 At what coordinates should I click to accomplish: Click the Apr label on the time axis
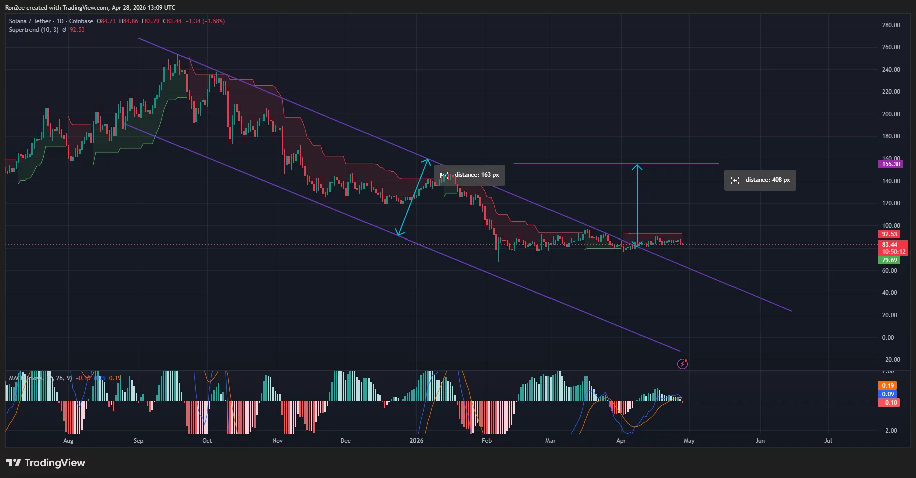click(621, 441)
